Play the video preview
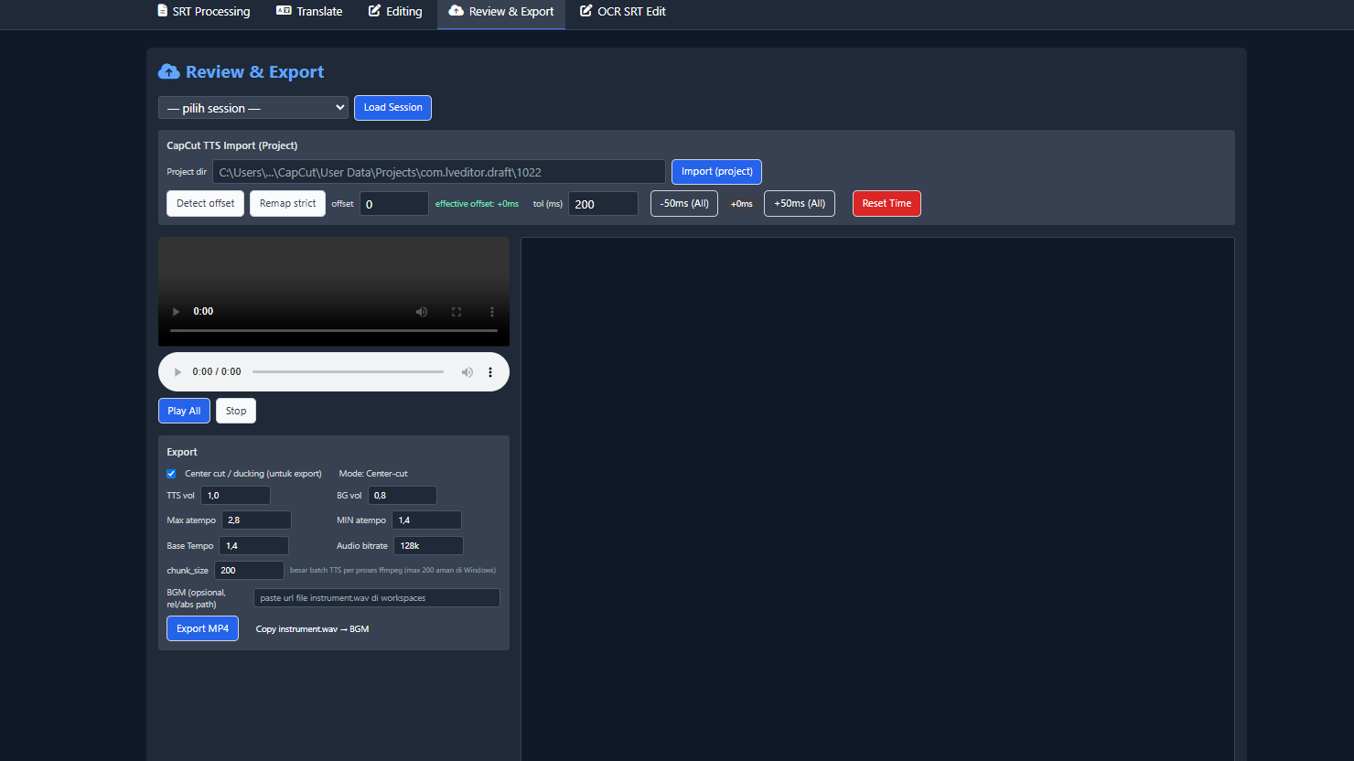Image resolution: width=1354 pixels, height=761 pixels. pos(177,312)
